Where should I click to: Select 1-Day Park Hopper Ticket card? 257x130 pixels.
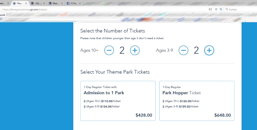(x=197, y=101)
